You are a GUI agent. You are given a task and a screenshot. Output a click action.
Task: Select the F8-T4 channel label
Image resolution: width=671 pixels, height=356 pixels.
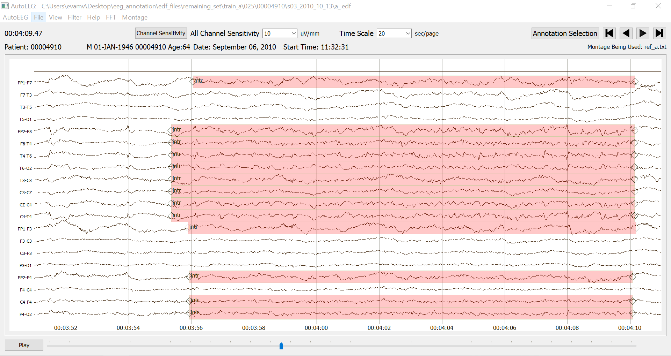[26, 144]
